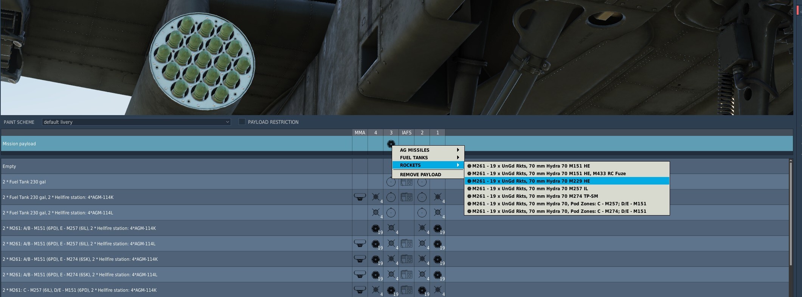802x297 pixels.
Task: Click MMA radar icon in C - M257 (6IL), D/E - M151 row
Action: [x=360, y=290]
